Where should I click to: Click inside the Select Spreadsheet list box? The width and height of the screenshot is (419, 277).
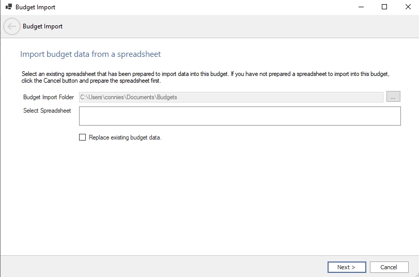click(239, 116)
